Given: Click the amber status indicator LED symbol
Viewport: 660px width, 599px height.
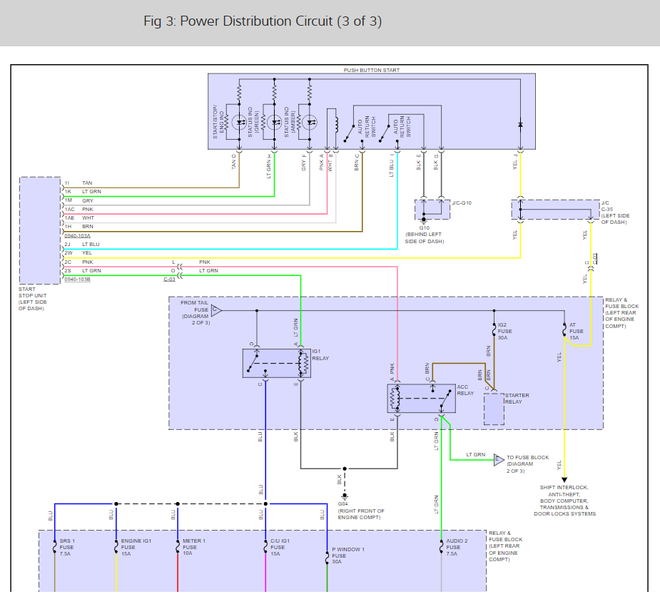Looking at the screenshot, I should pos(310,123).
